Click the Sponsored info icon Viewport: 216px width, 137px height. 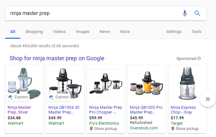pyautogui.click(x=199, y=59)
